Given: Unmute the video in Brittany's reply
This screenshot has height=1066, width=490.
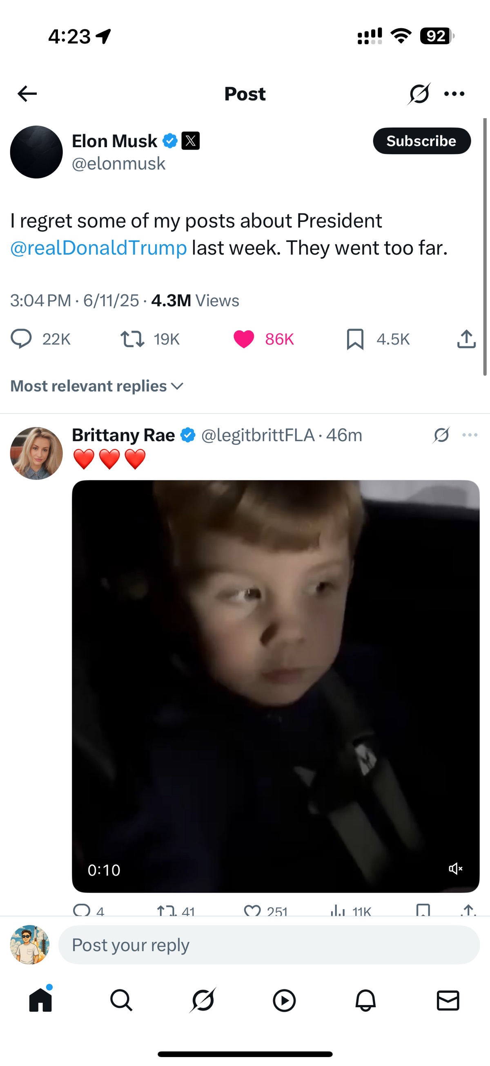Looking at the screenshot, I should pyautogui.click(x=455, y=869).
